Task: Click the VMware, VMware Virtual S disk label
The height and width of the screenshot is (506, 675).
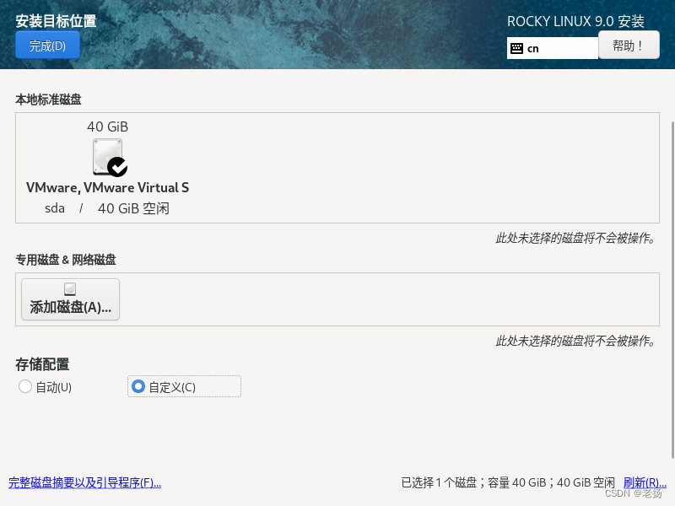Action: [108, 187]
